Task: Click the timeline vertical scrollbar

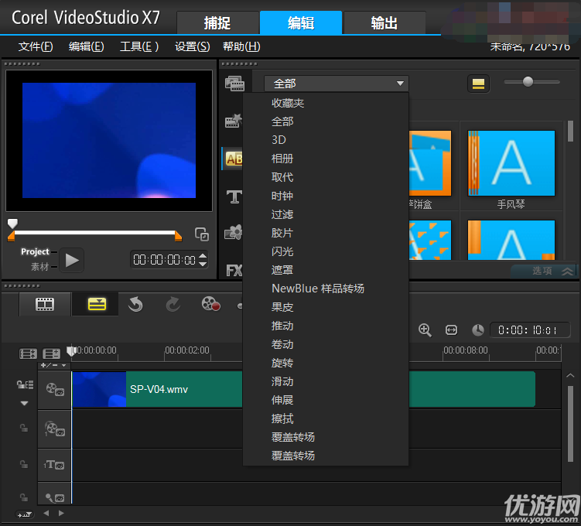Action: click(x=571, y=424)
